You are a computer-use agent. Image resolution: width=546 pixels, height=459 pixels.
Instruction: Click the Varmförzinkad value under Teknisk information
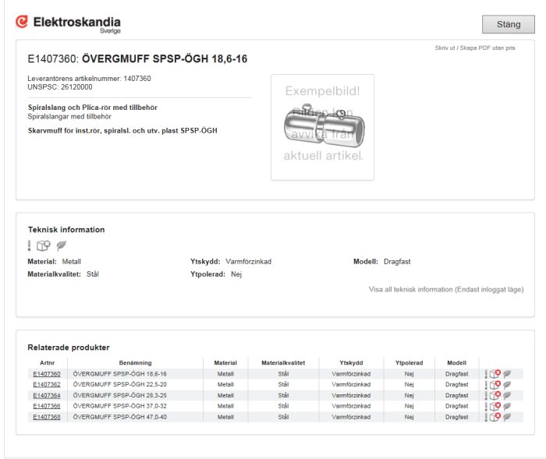click(x=248, y=262)
